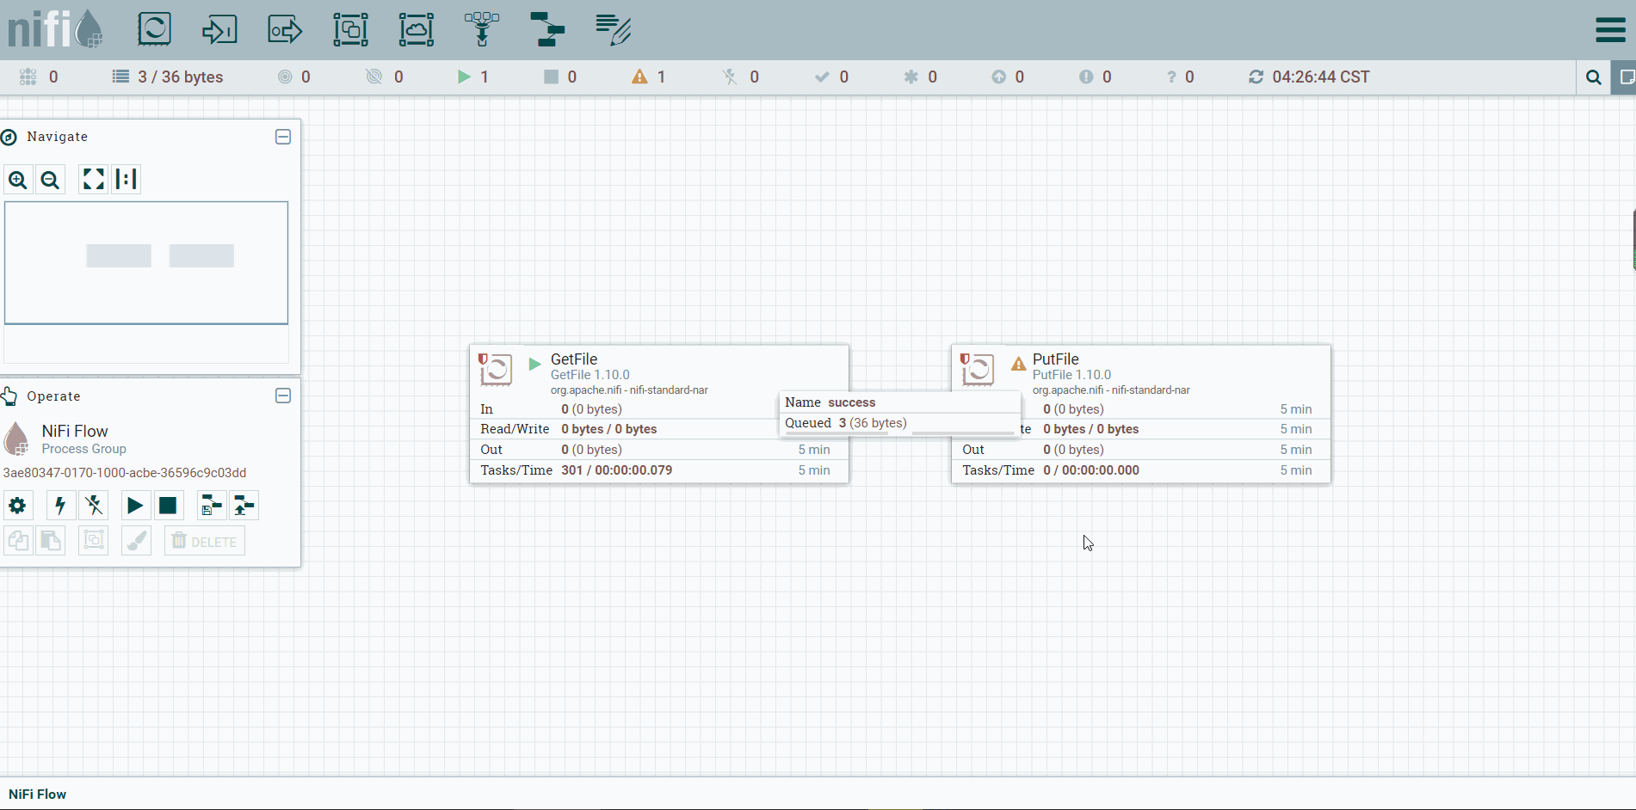Start the NiFi Flow with play button
The image size is (1636, 810).
[135, 506]
